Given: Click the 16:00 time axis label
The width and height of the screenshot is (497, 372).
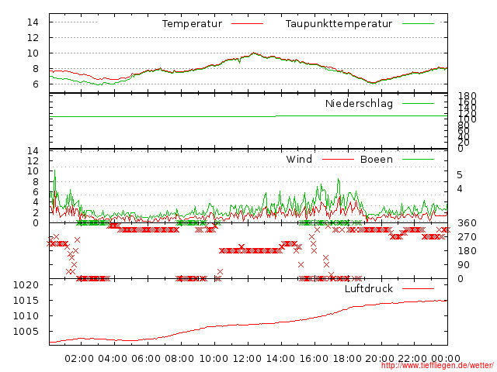Looking at the screenshot, I should (x=314, y=359).
